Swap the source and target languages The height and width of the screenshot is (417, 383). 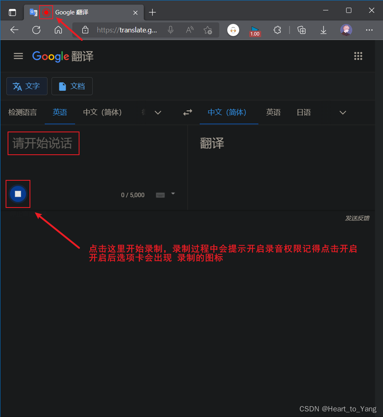click(x=188, y=112)
